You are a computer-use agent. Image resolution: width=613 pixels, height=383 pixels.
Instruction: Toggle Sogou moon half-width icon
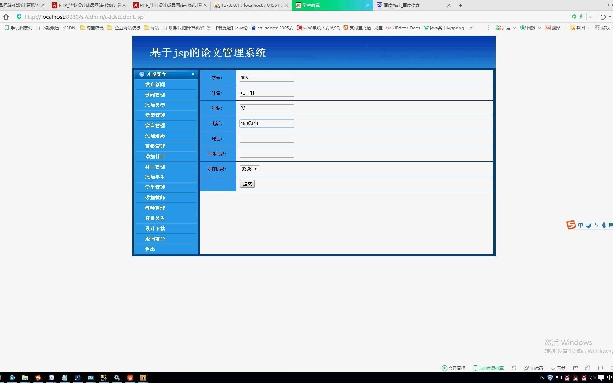pyautogui.click(x=589, y=225)
